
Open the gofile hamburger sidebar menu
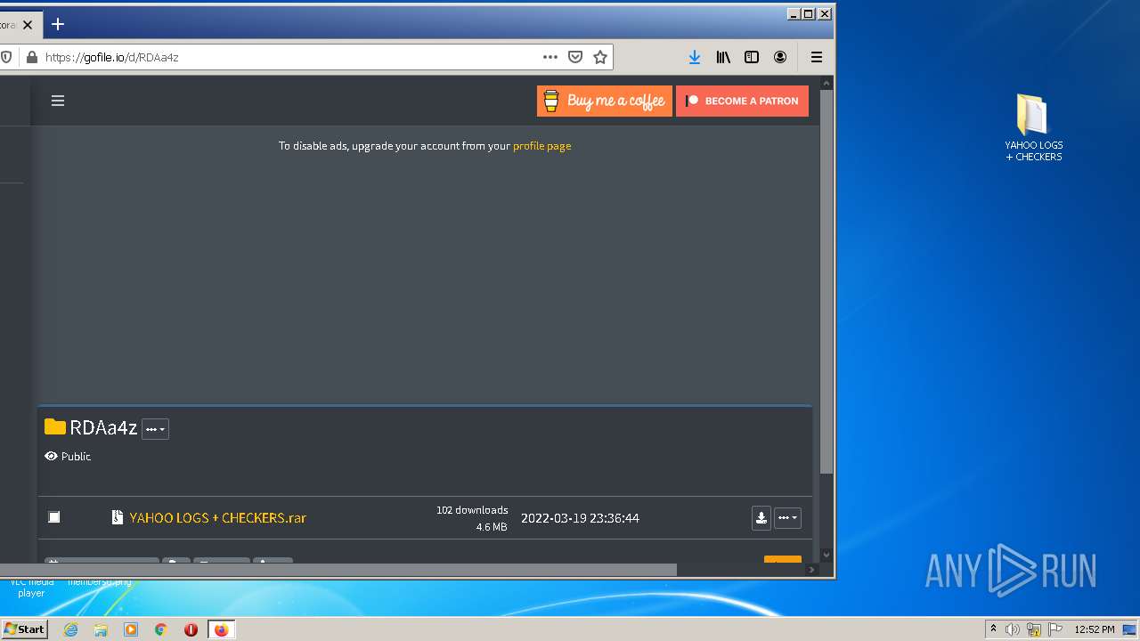(58, 101)
